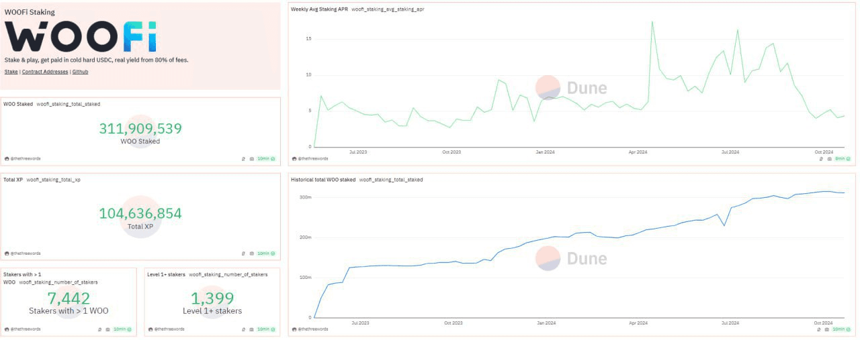Click camera screenshot icon in WOO Staked panel
Screen dimensions: 860x340
coord(252,159)
